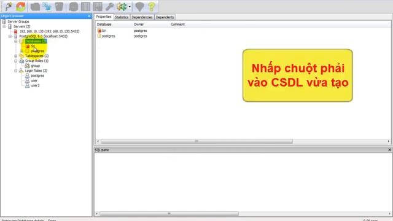Screen dimensions: 393x221
Task: Click the user2 login role icon
Action: click(27, 85)
